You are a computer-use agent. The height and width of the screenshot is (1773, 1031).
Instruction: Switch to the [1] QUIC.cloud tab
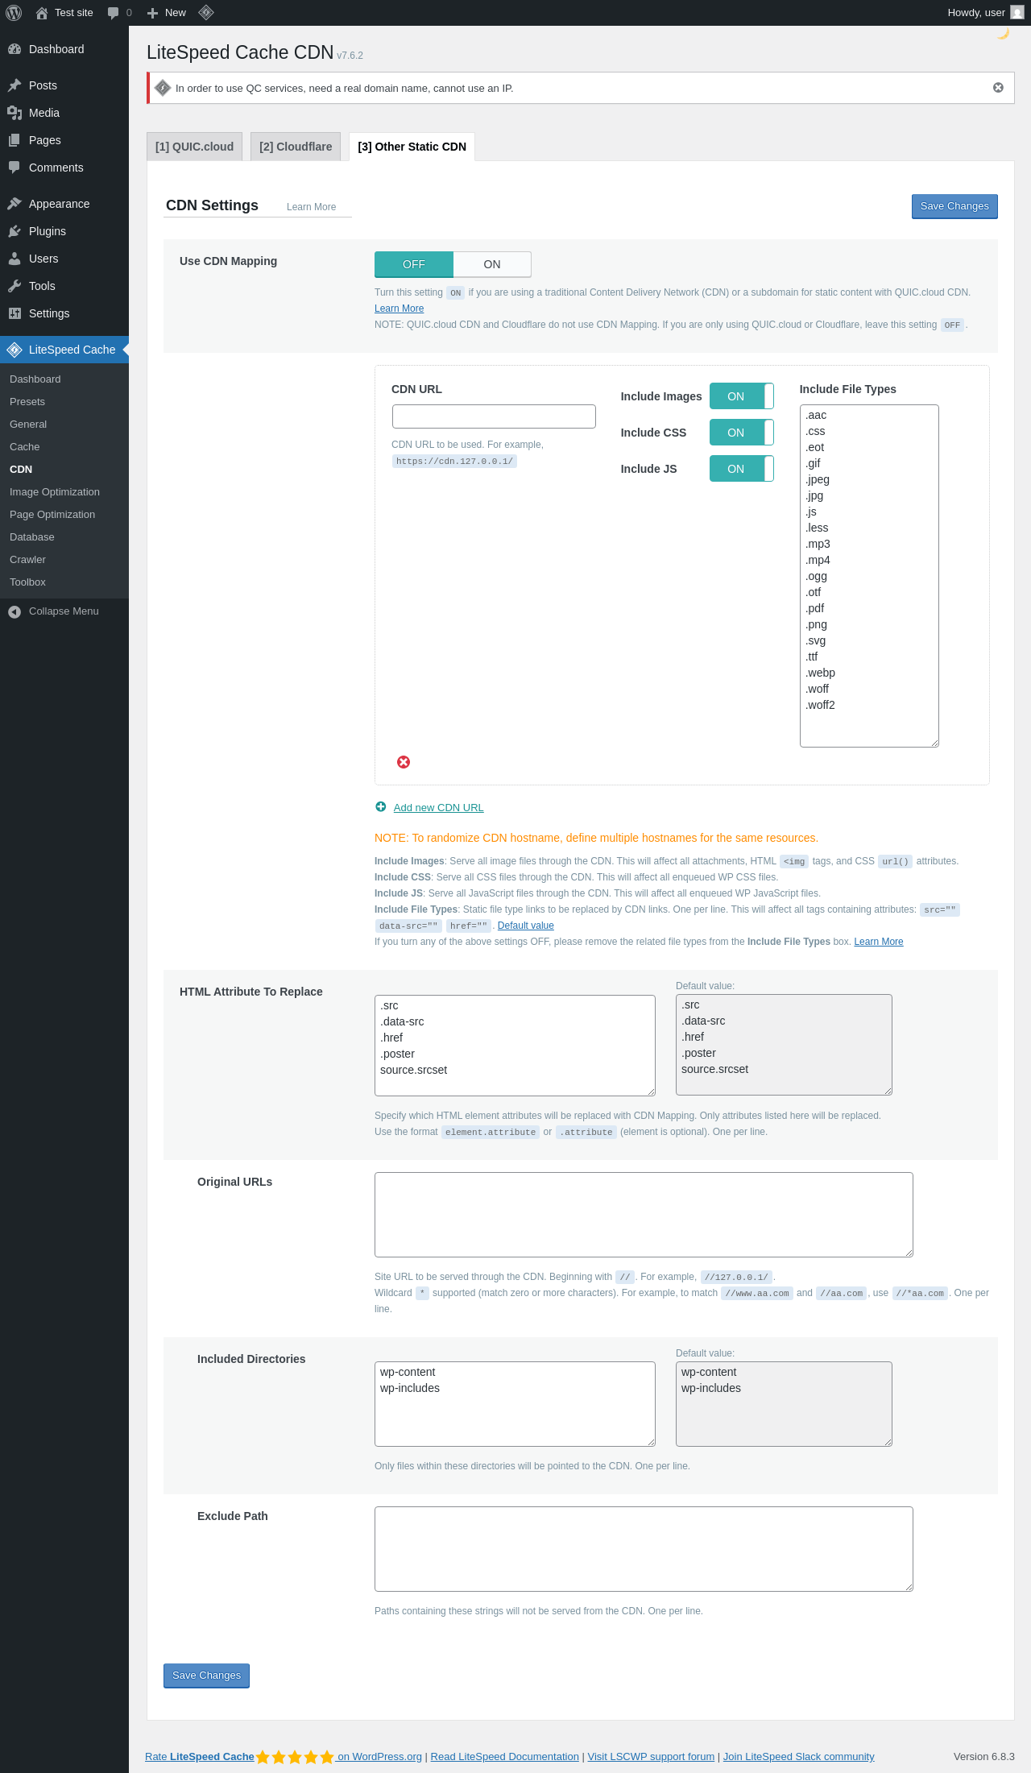coord(194,147)
